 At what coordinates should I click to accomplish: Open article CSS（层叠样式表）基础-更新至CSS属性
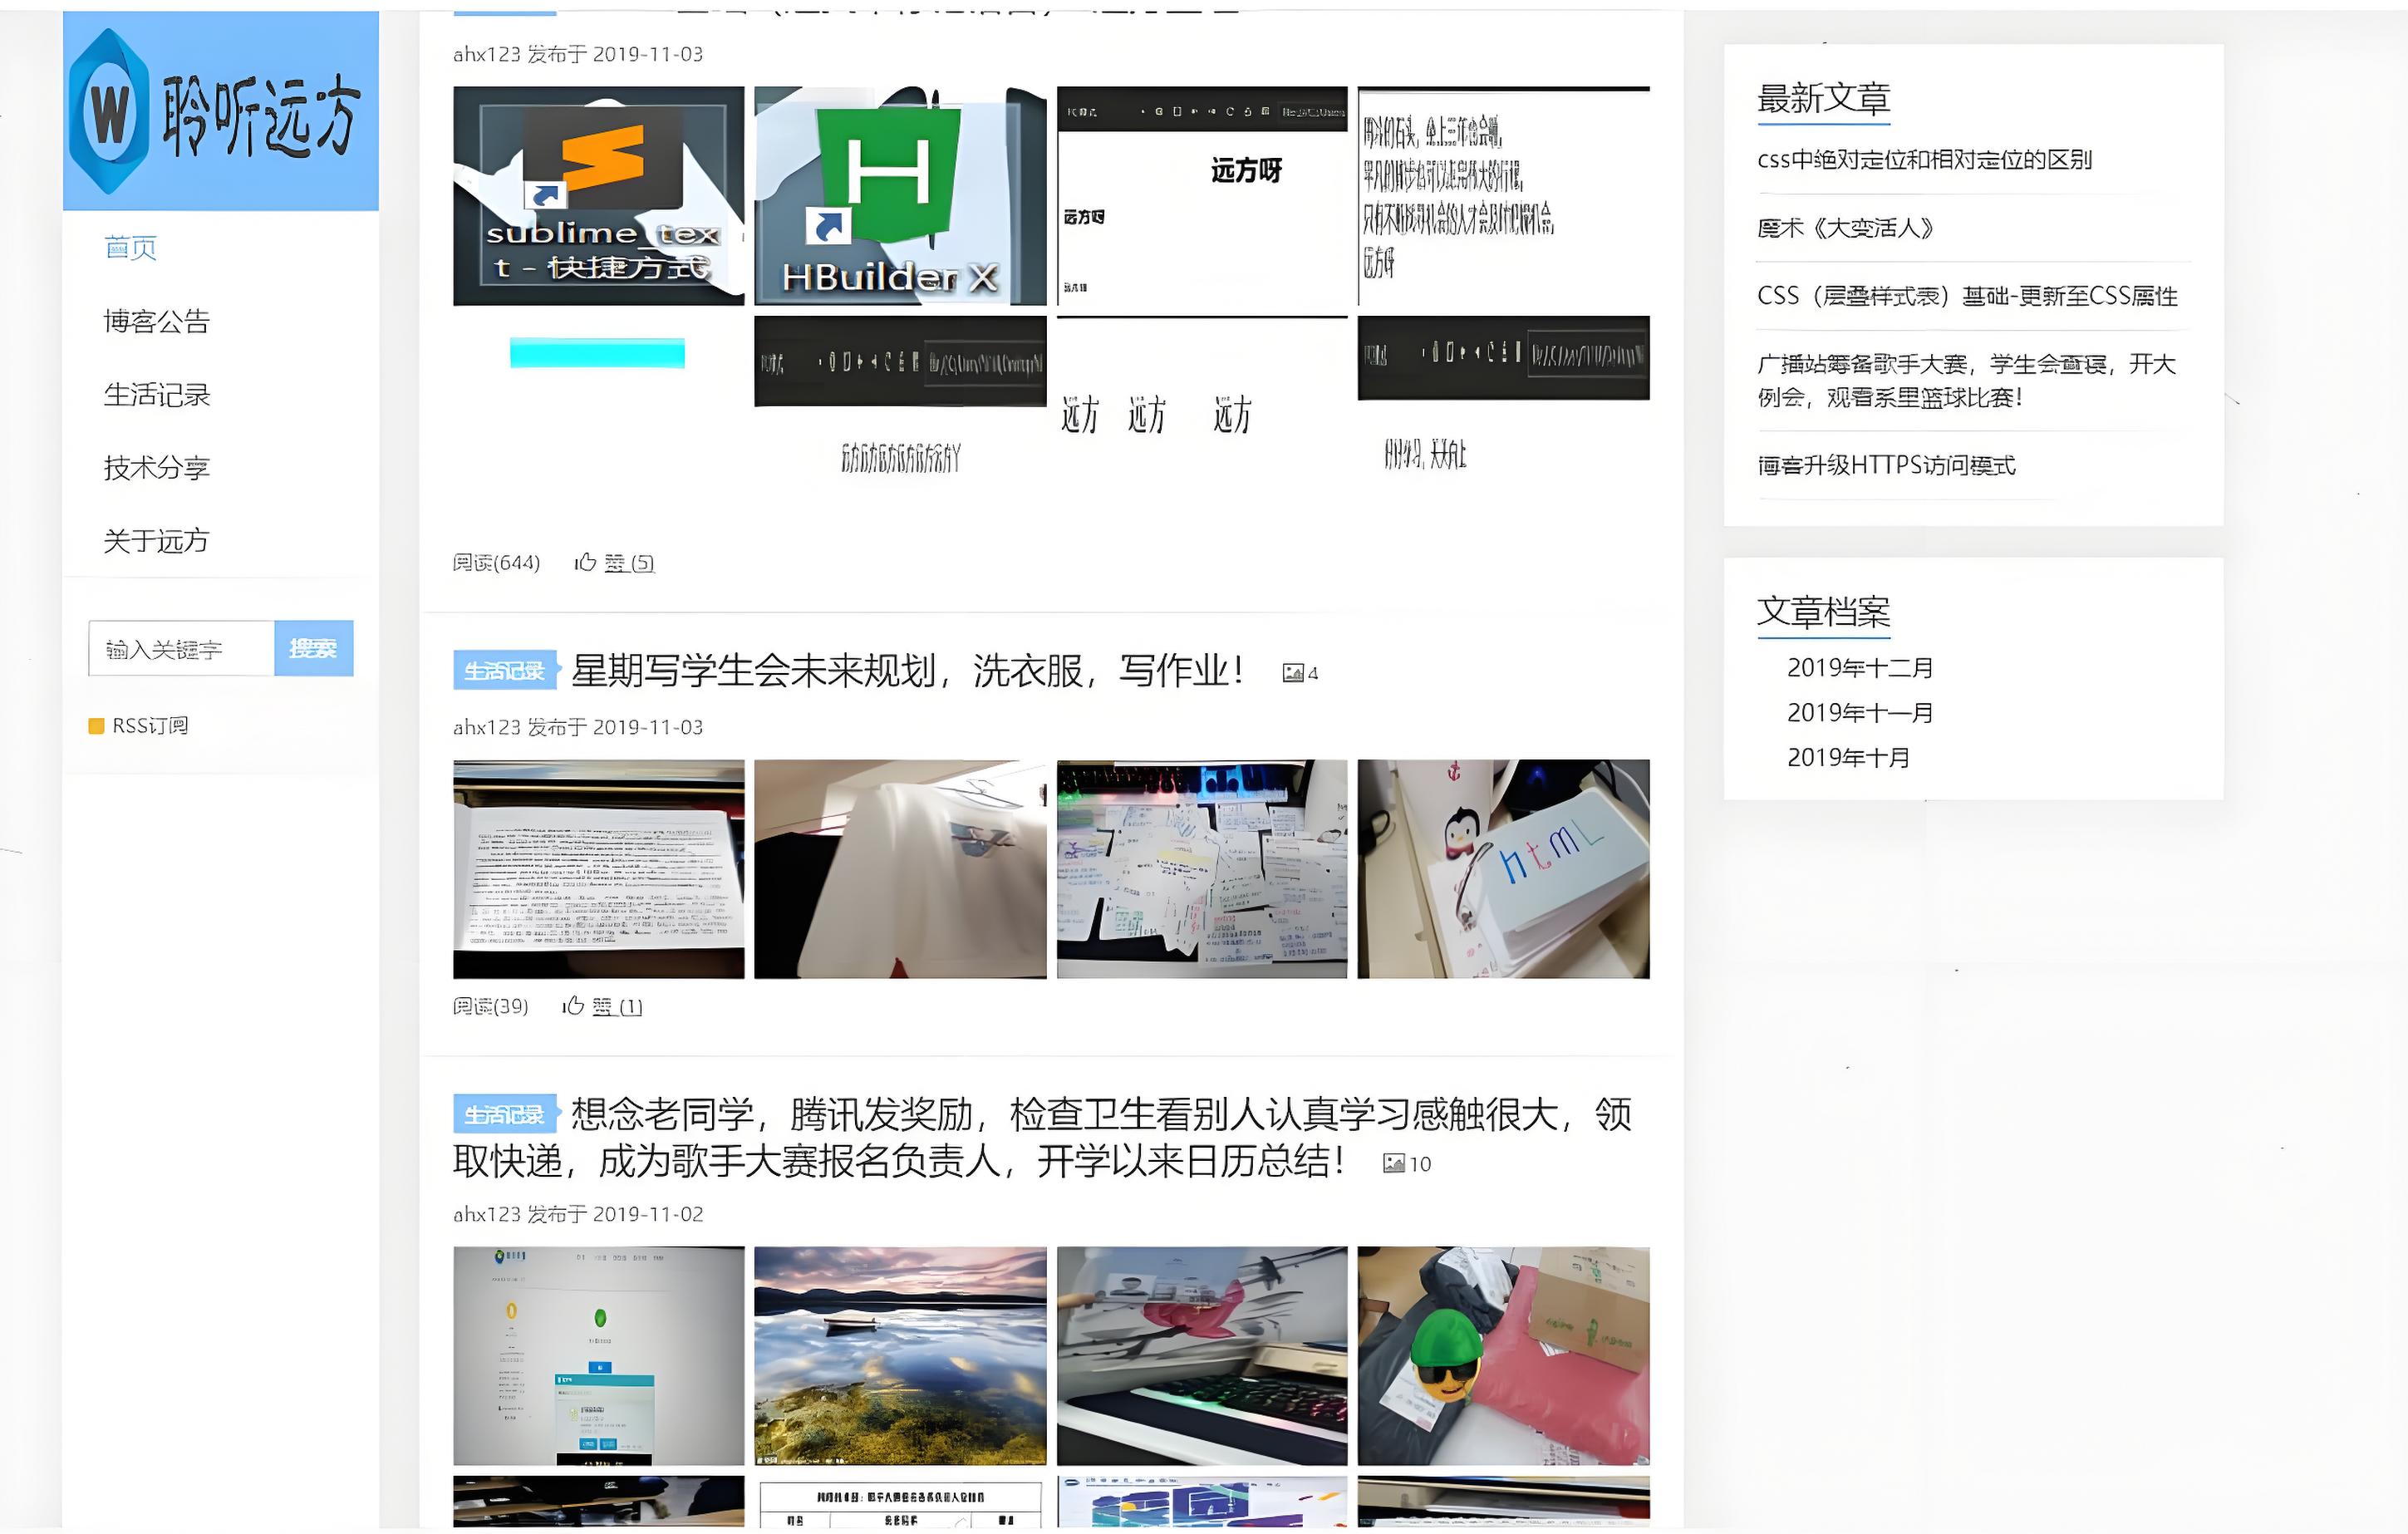1967,296
